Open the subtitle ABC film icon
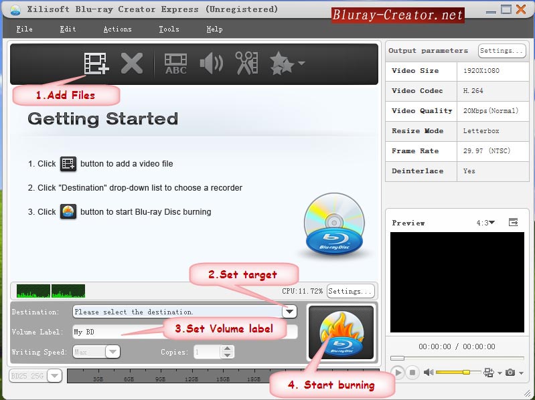The width and height of the screenshot is (535, 400). click(x=175, y=64)
